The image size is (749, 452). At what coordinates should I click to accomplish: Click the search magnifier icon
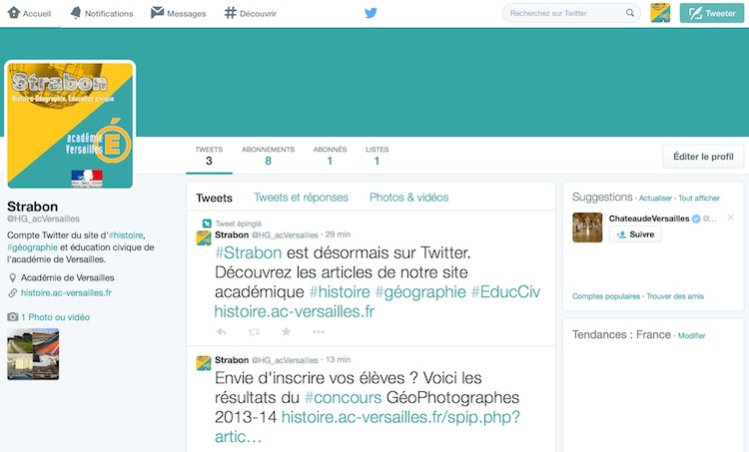(630, 13)
